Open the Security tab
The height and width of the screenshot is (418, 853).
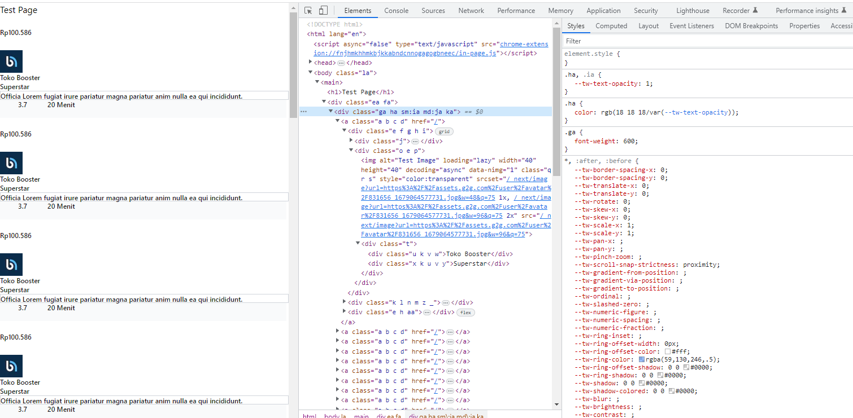click(x=646, y=11)
